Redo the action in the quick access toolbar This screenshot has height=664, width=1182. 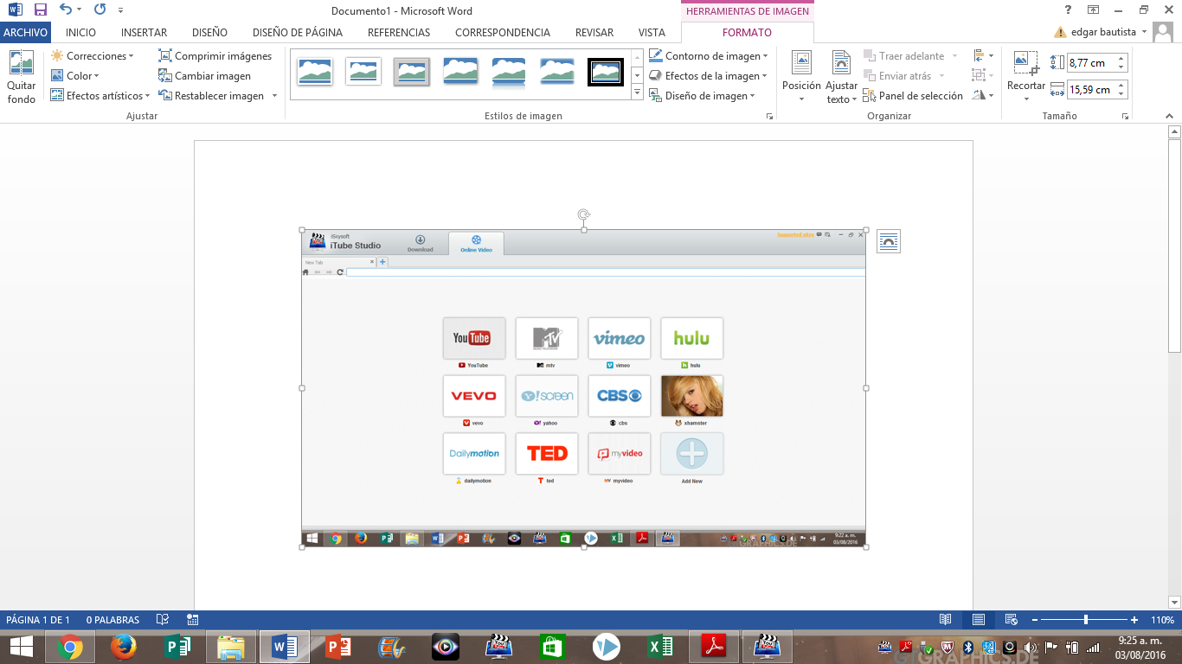pyautogui.click(x=100, y=10)
